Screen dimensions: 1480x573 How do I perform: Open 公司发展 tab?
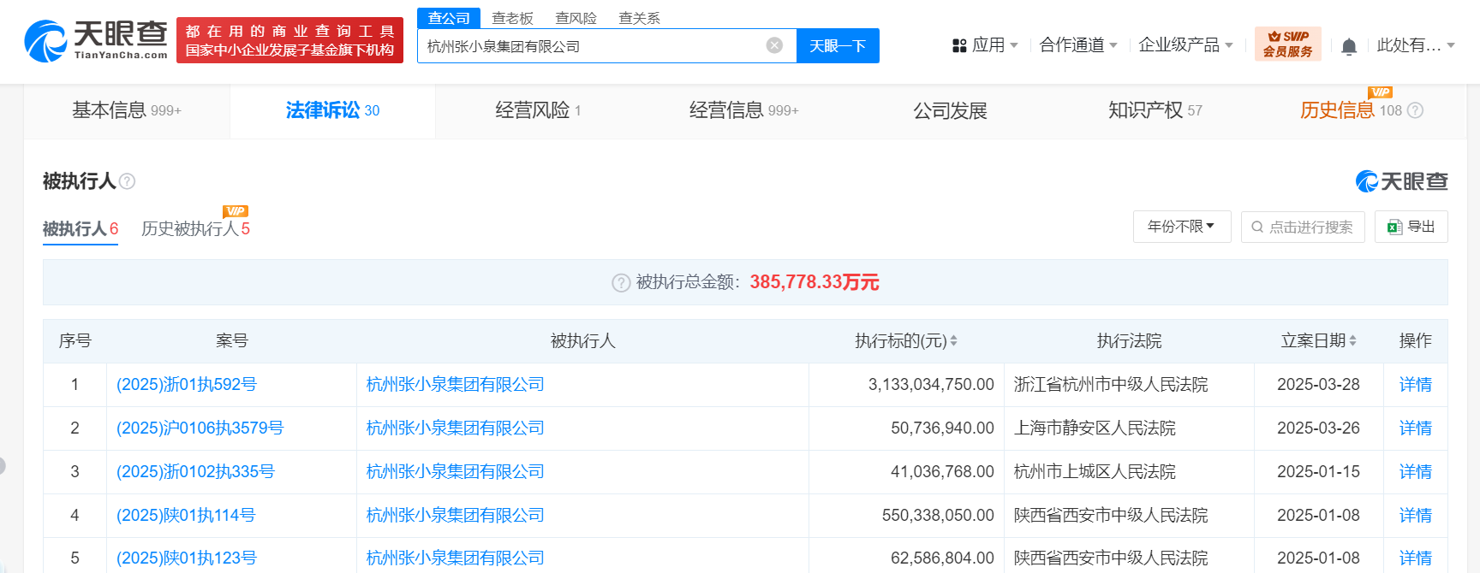(950, 110)
